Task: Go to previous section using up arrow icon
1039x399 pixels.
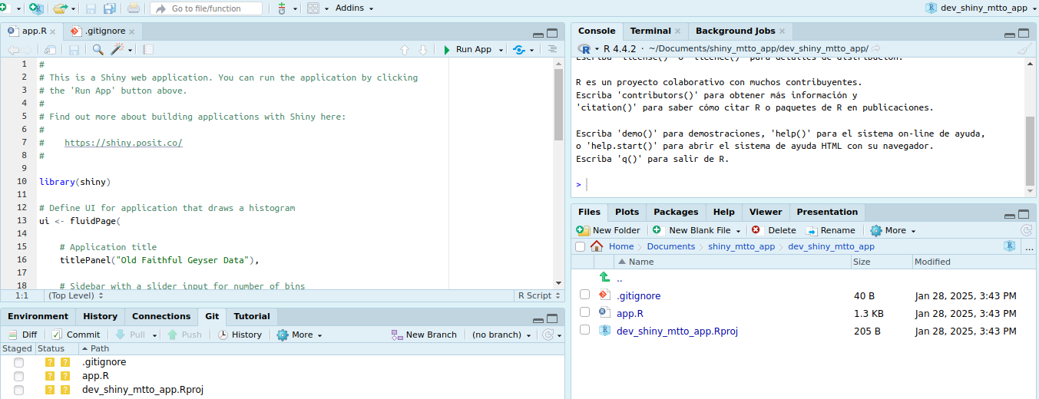Action: pyautogui.click(x=405, y=49)
